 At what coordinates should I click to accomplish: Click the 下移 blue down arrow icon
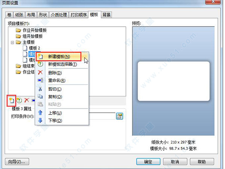tap(40, 120)
